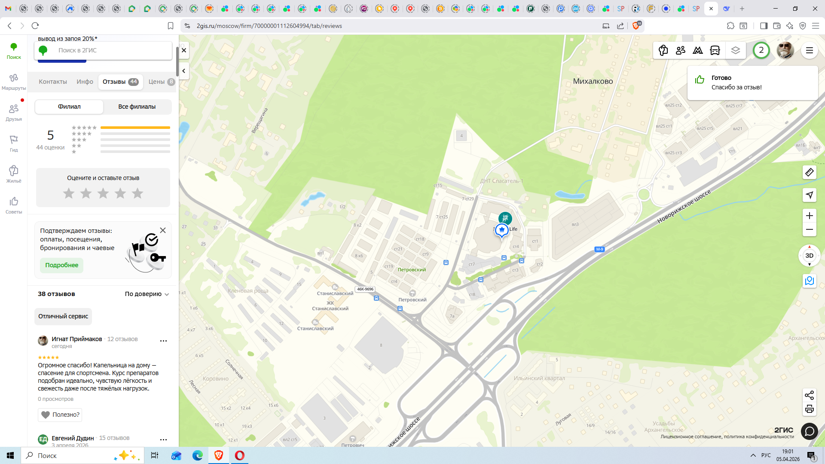Image resolution: width=825 pixels, height=464 pixels.
Task: Filter reviews by "Отличный сервис" tag
Action: pyautogui.click(x=63, y=316)
